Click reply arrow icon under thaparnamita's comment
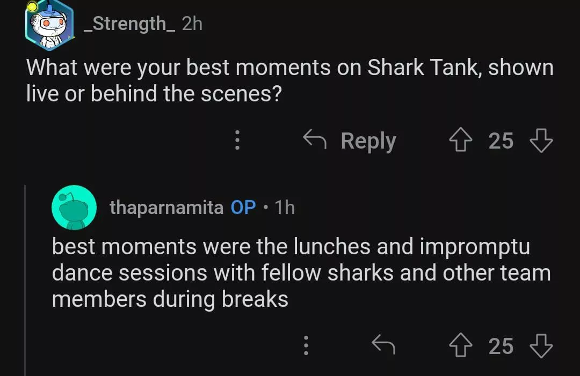580x376 pixels. click(383, 346)
